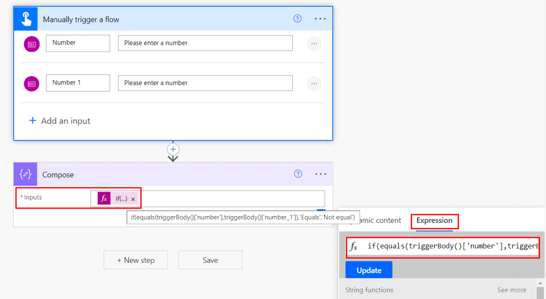Image resolution: width=546 pixels, height=299 pixels.
Task: Click the Number input type icon
Action: (31, 44)
